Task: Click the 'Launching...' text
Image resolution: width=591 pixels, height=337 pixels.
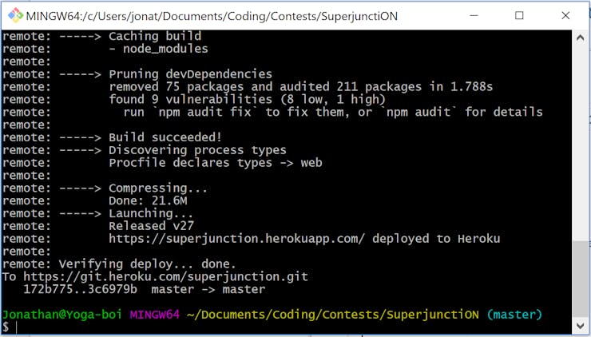Action: [x=151, y=213]
